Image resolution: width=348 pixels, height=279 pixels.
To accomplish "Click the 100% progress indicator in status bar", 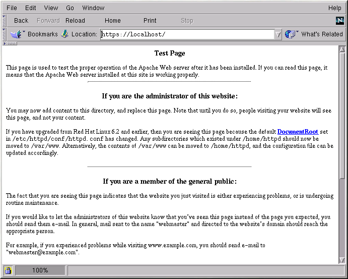I will coord(40,270).
